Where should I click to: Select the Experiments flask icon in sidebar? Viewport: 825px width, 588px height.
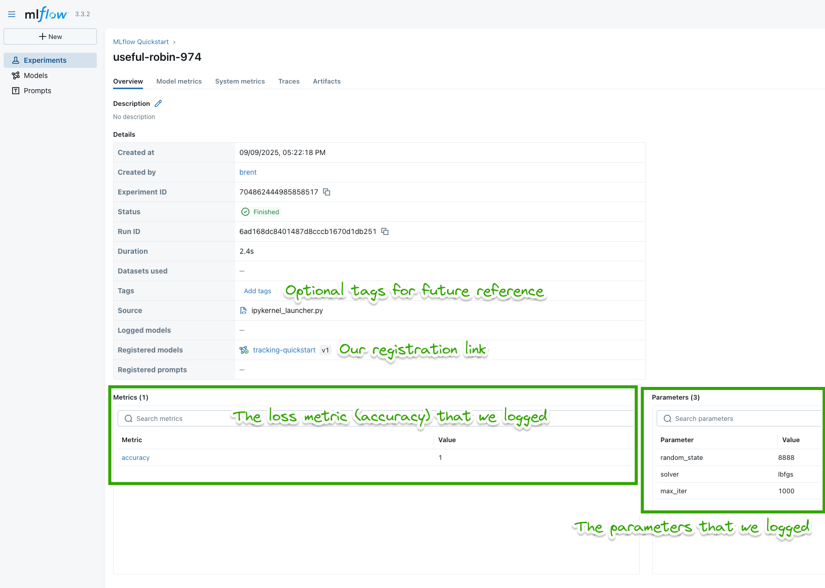(15, 60)
